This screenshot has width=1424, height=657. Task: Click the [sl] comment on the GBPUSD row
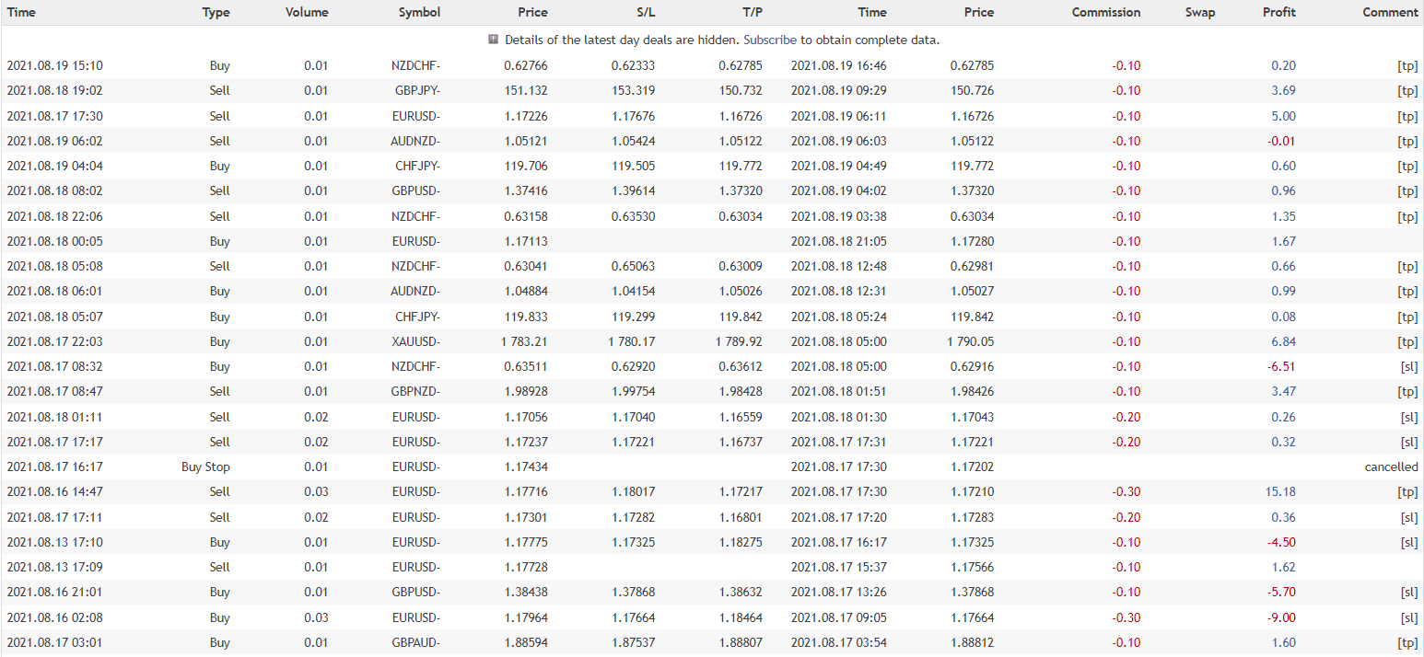coord(1409,593)
